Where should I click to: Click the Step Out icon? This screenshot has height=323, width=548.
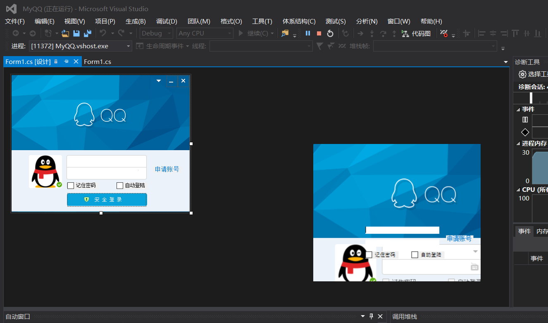click(394, 33)
